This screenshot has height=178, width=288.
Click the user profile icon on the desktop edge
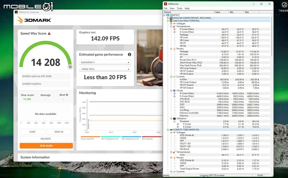[284, 5]
